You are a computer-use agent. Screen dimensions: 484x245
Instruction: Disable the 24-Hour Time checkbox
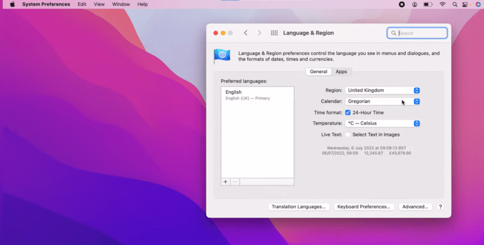(348, 113)
